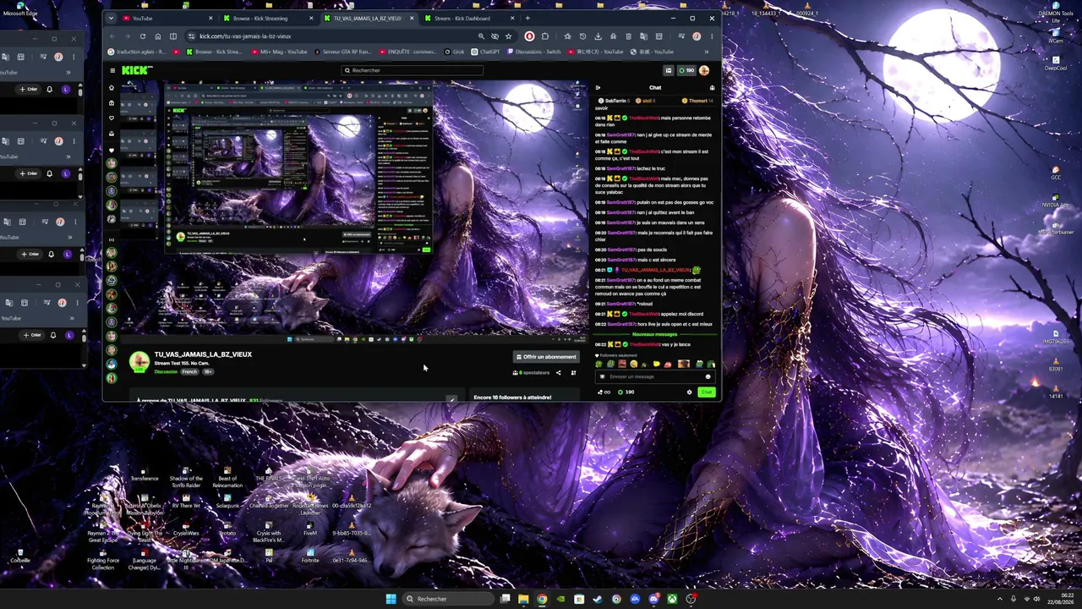Open the streamer's LIVE avatar
The height and width of the screenshot is (609, 1082).
pyautogui.click(x=139, y=363)
